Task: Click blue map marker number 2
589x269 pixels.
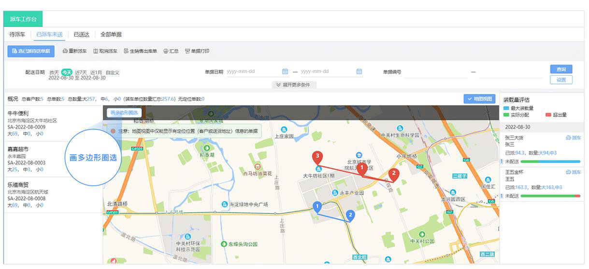Action: point(350,215)
